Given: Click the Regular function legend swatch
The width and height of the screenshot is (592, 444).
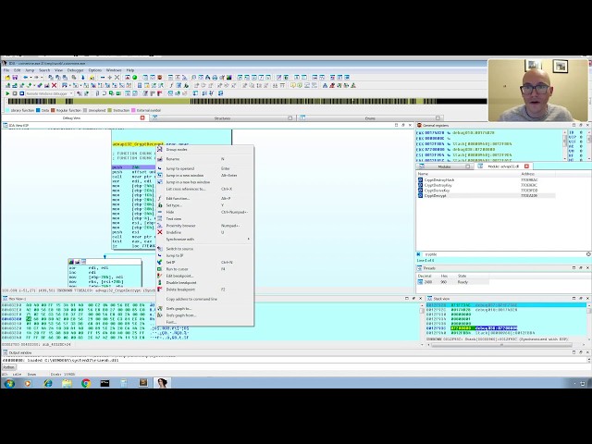Looking at the screenshot, I should pyautogui.click(x=54, y=110).
